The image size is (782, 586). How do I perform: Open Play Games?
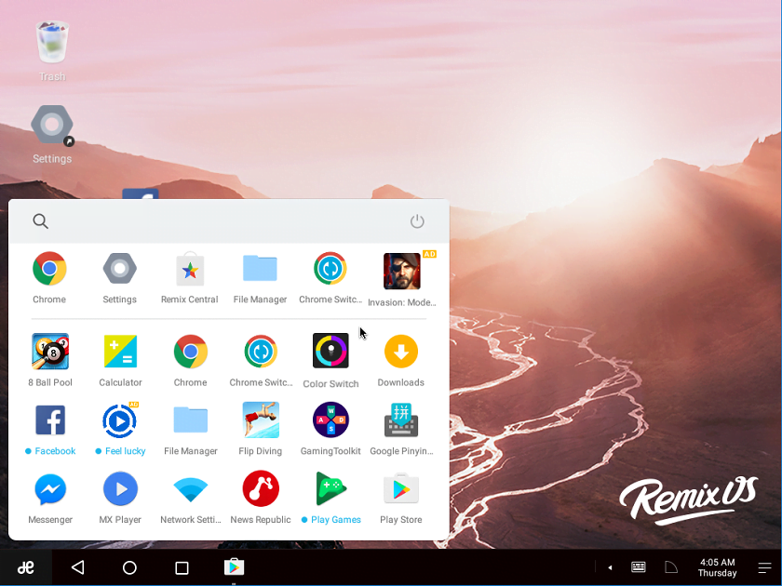330,487
